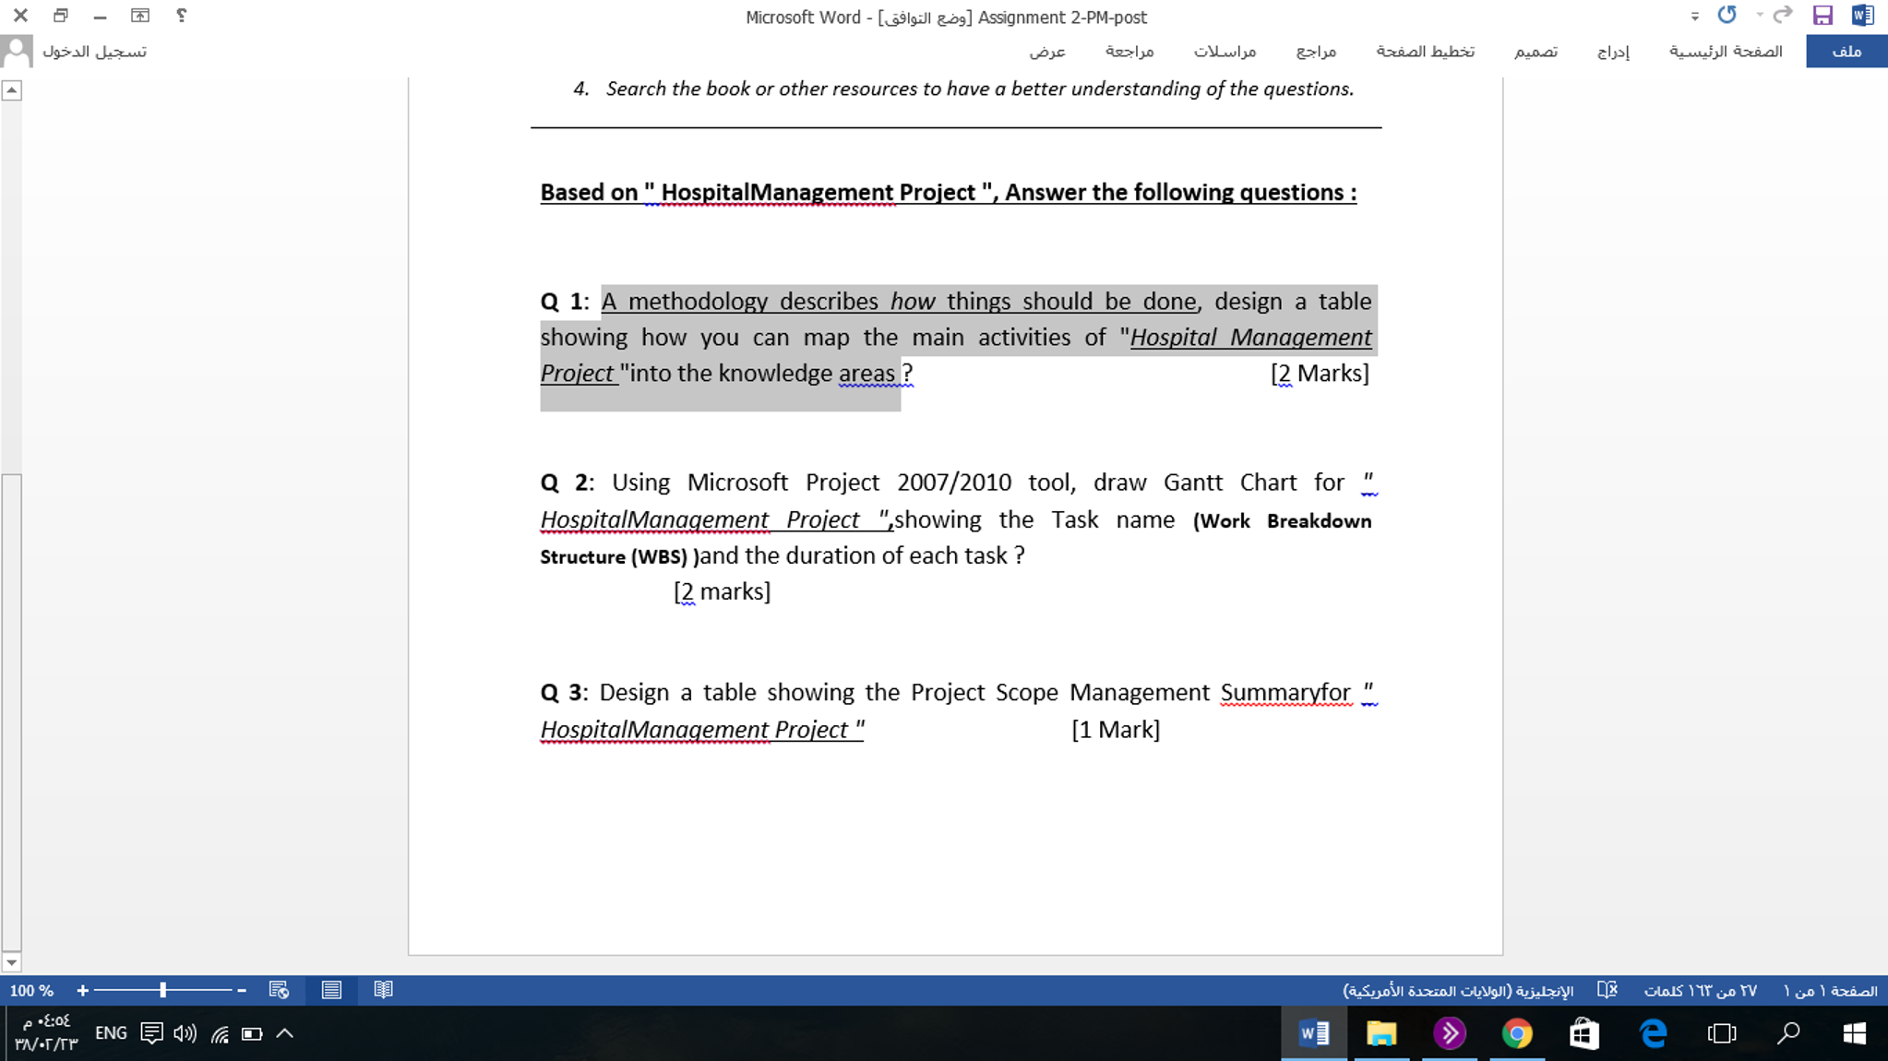1888x1061 pixels.
Task: Click the Save icon in title bar
Action: click(x=1822, y=16)
